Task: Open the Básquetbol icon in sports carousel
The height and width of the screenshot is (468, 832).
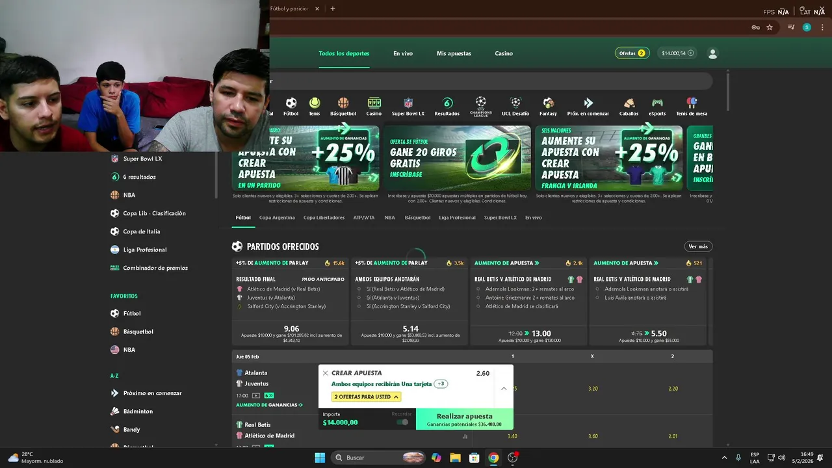Action: [x=343, y=103]
